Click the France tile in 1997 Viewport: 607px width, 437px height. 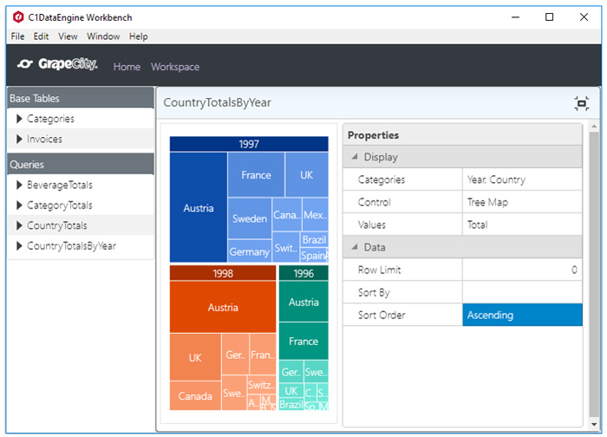pos(257,175)
